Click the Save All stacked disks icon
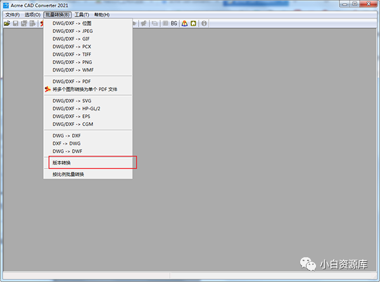The image size is (380, 282). [24, 23]
